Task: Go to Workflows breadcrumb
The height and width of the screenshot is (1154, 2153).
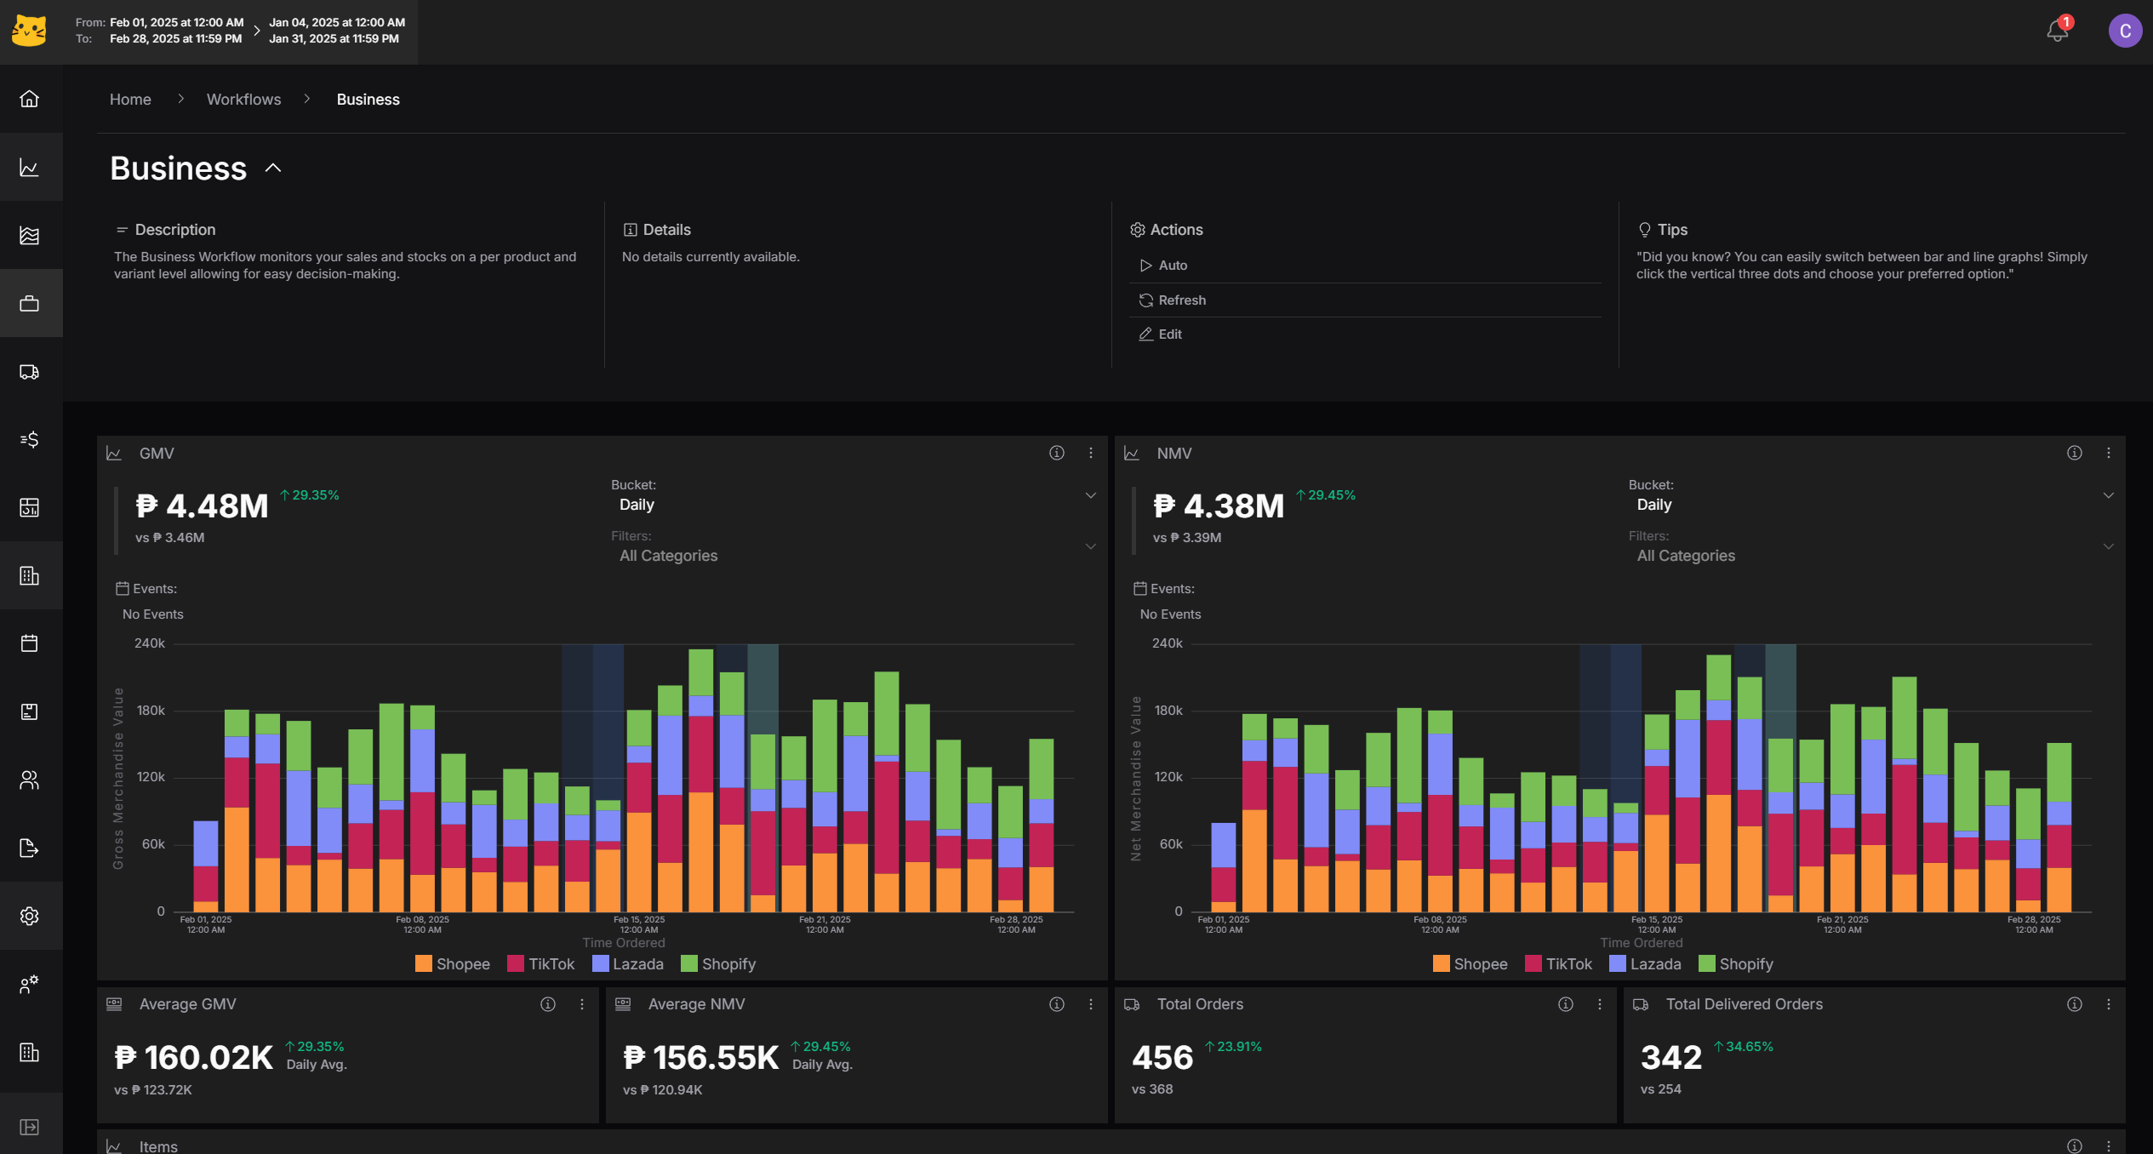Action: 243,100
